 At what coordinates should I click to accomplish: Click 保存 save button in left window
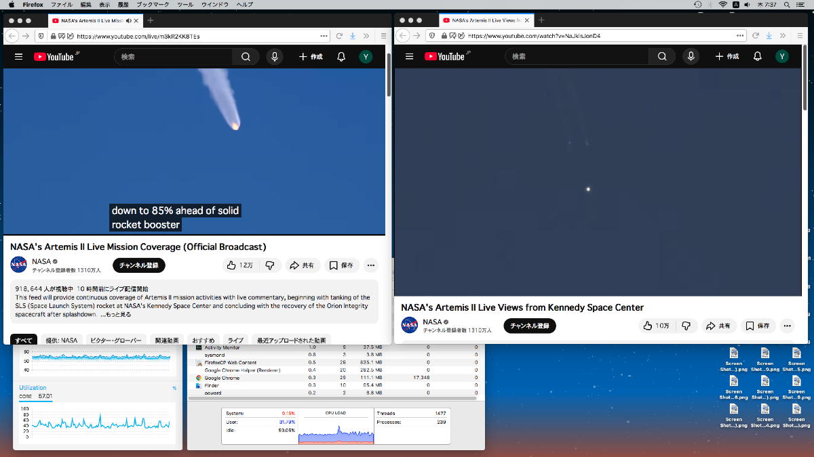coord(341,265)
